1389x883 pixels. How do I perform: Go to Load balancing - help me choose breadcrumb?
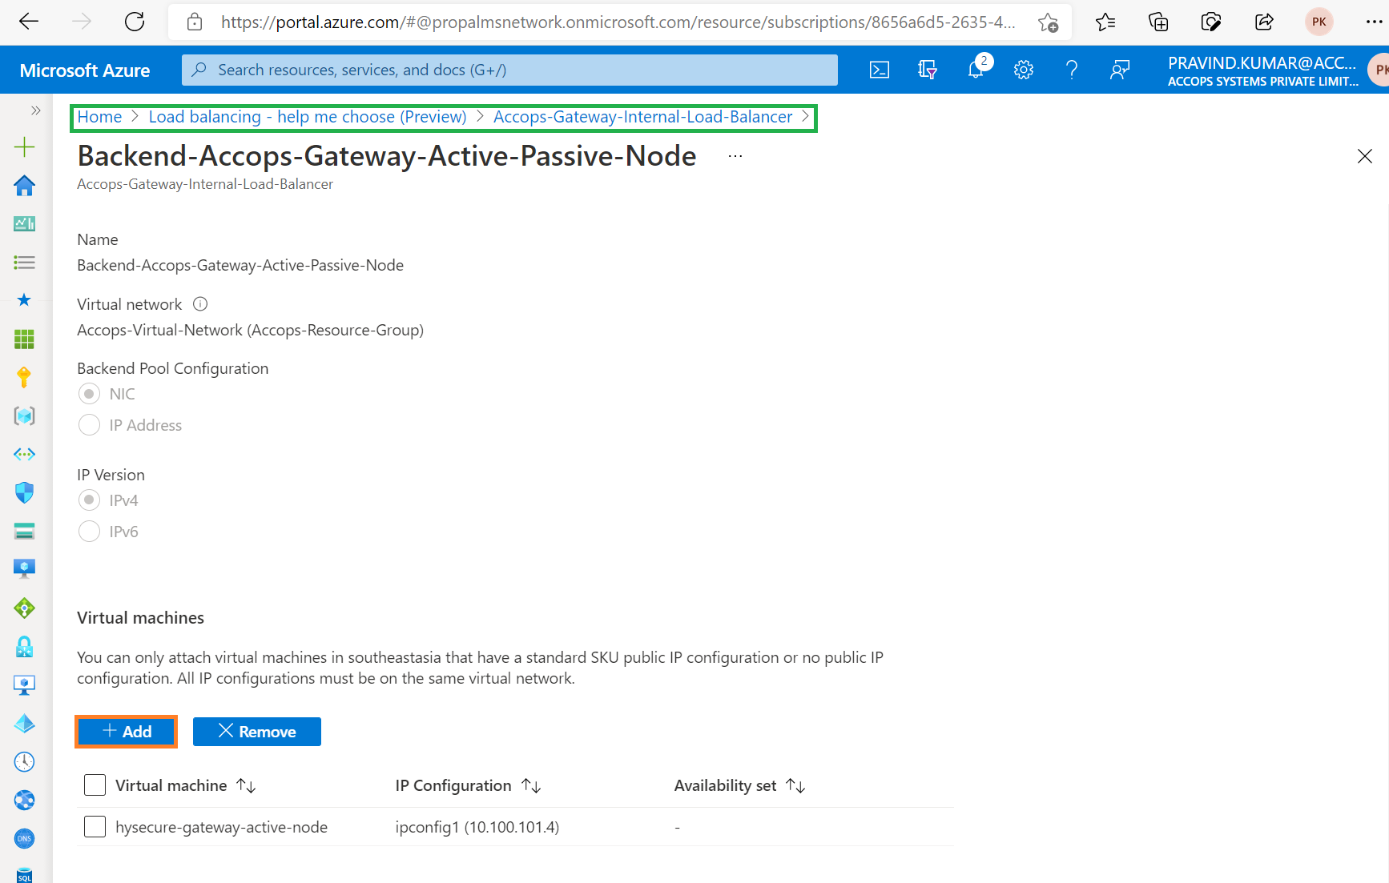[308, 117]
